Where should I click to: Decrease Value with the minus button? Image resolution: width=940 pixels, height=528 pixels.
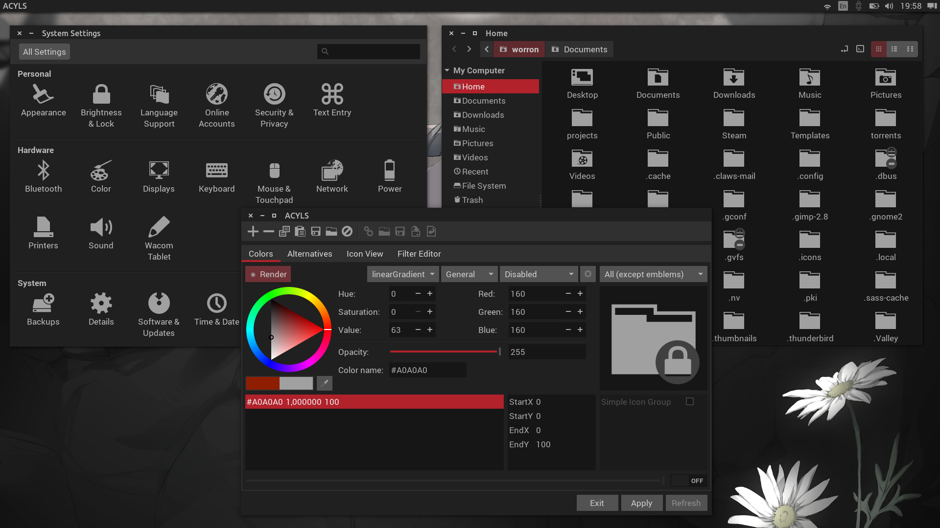pyautogui.click(x=418, y=330)
